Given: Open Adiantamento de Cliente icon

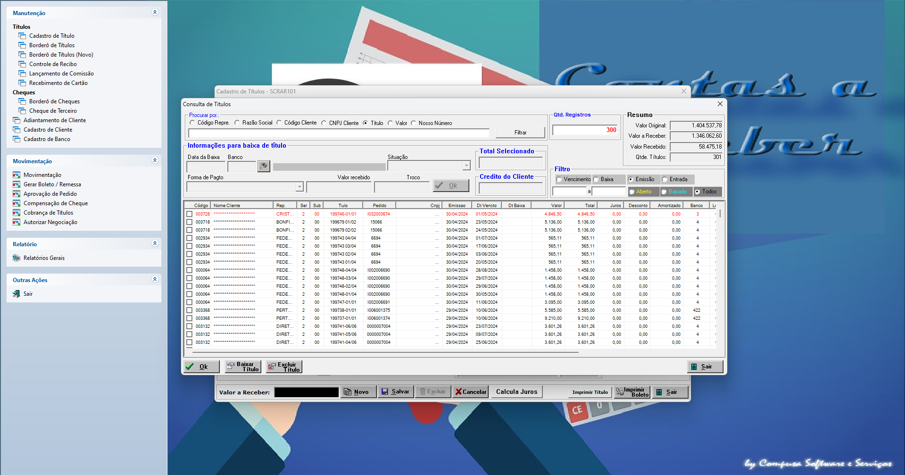Looking at the screenshot, I should 17,120.
